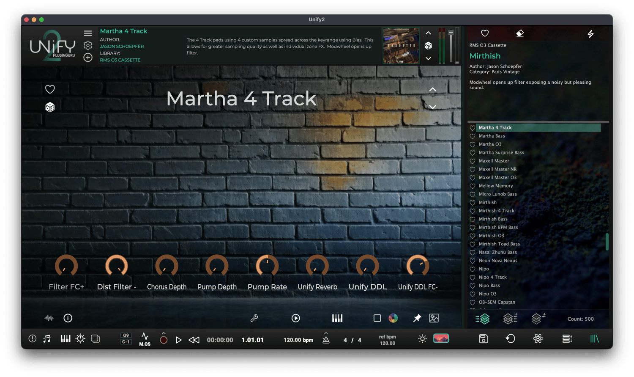Open settings gear beside the Unify logo
Viewport: 634px width, 377px height.
(x=88, y=45)
